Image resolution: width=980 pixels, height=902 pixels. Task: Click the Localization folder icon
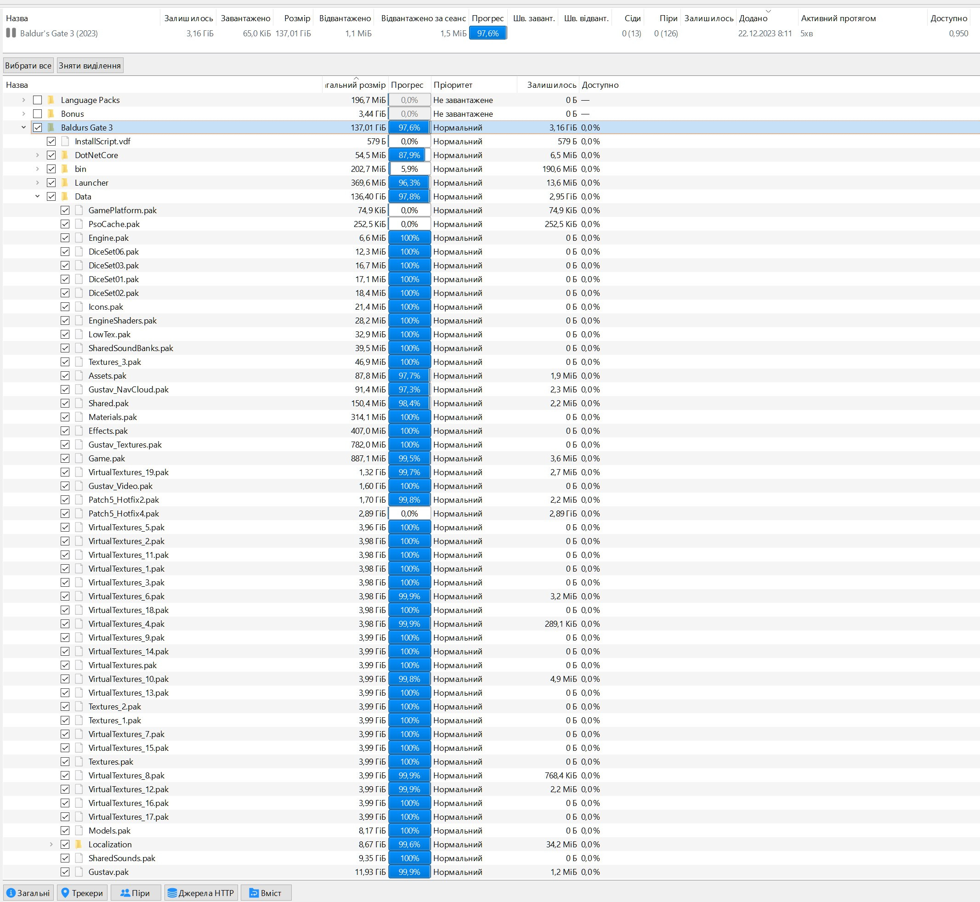[79, 845]
